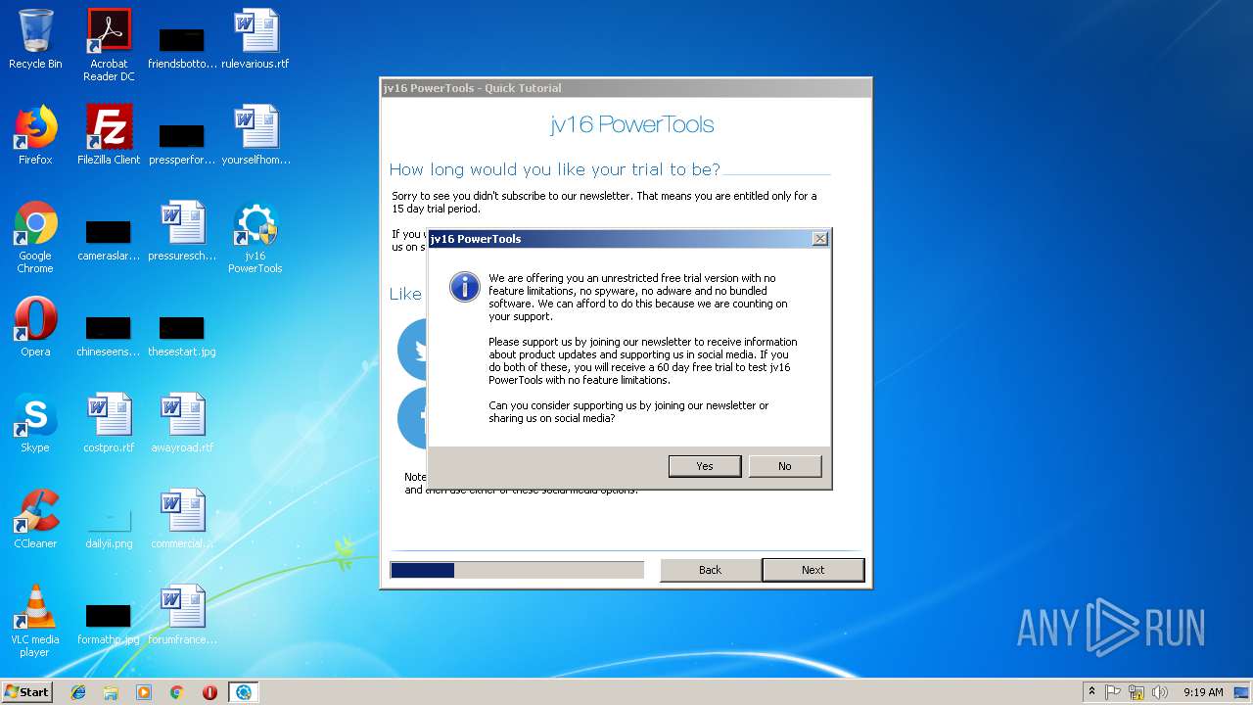Open the formathp.jpg file
This screenshot has height=705, width=1253.
[109, 623]
